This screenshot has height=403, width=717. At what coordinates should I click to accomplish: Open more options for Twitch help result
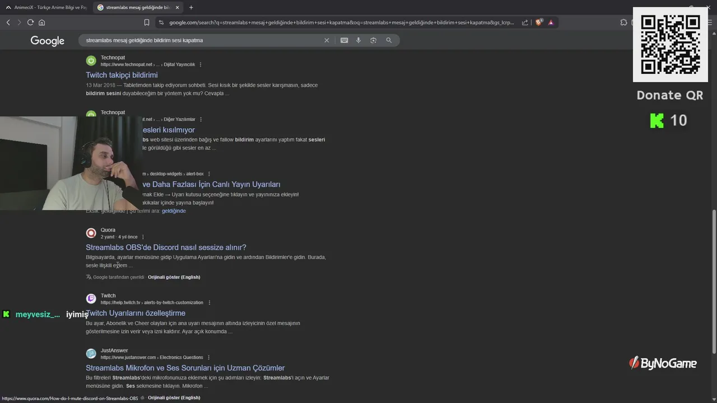209,303
